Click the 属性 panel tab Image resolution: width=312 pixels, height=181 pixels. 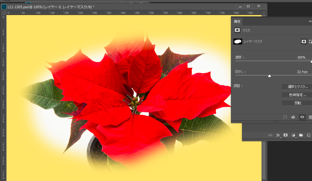[237, 22]
